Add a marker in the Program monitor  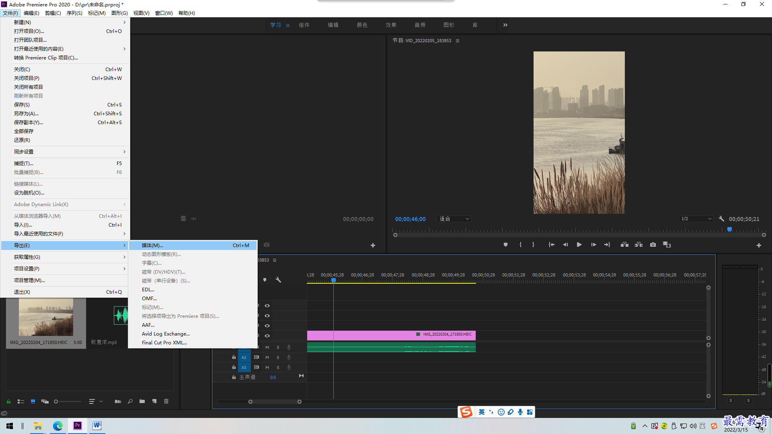tap(505, 245)
